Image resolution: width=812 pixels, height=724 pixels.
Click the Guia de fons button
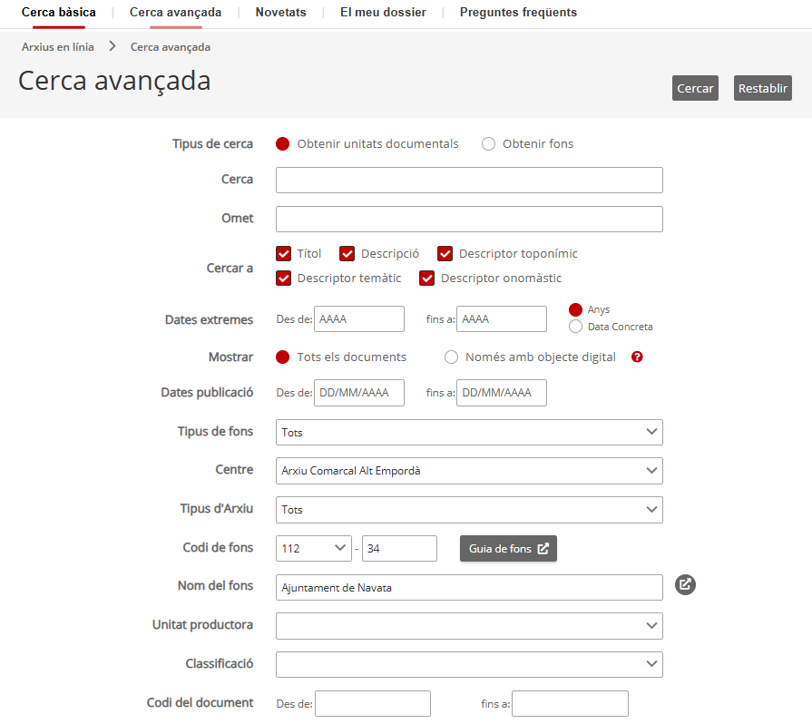tap(508, 549)
